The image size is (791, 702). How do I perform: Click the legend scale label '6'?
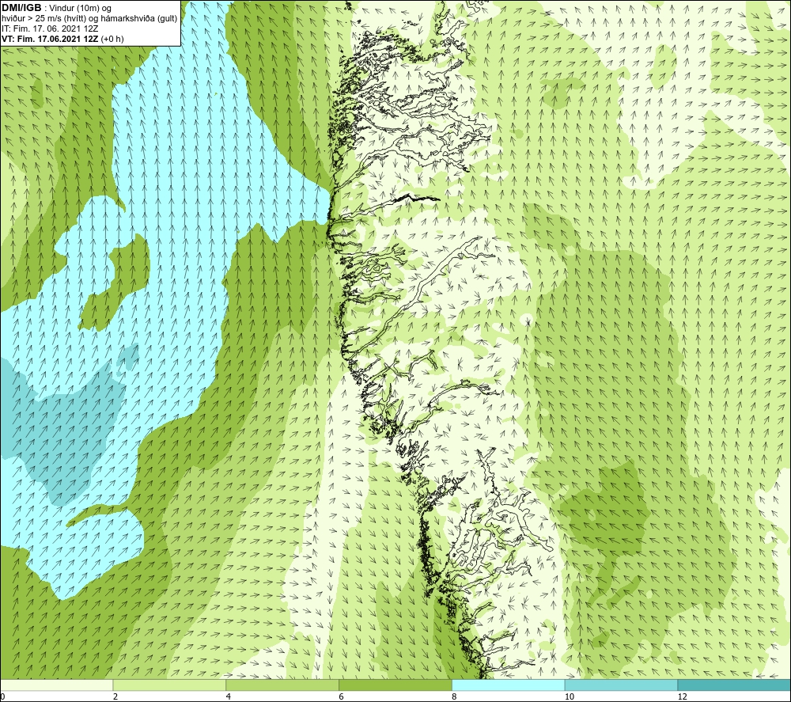342,696
